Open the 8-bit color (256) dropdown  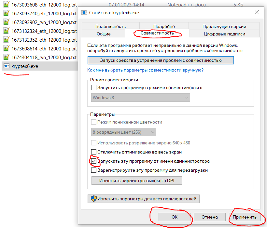click(123, 132)
